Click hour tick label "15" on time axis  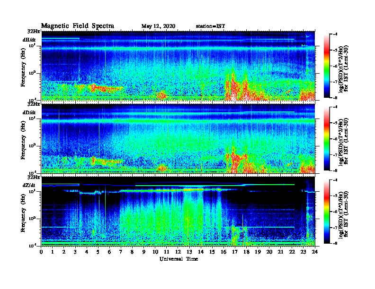(x=212, y=252)
